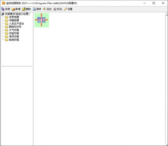Choose the 宇宙环境 folder
The height and width of the screenshot is (146, 168).
pyautogui.click(x=14, y=33)
